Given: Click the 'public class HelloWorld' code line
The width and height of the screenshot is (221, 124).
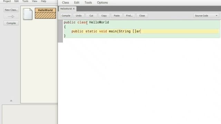Looking at the screenshot, I should click(86, 22).
